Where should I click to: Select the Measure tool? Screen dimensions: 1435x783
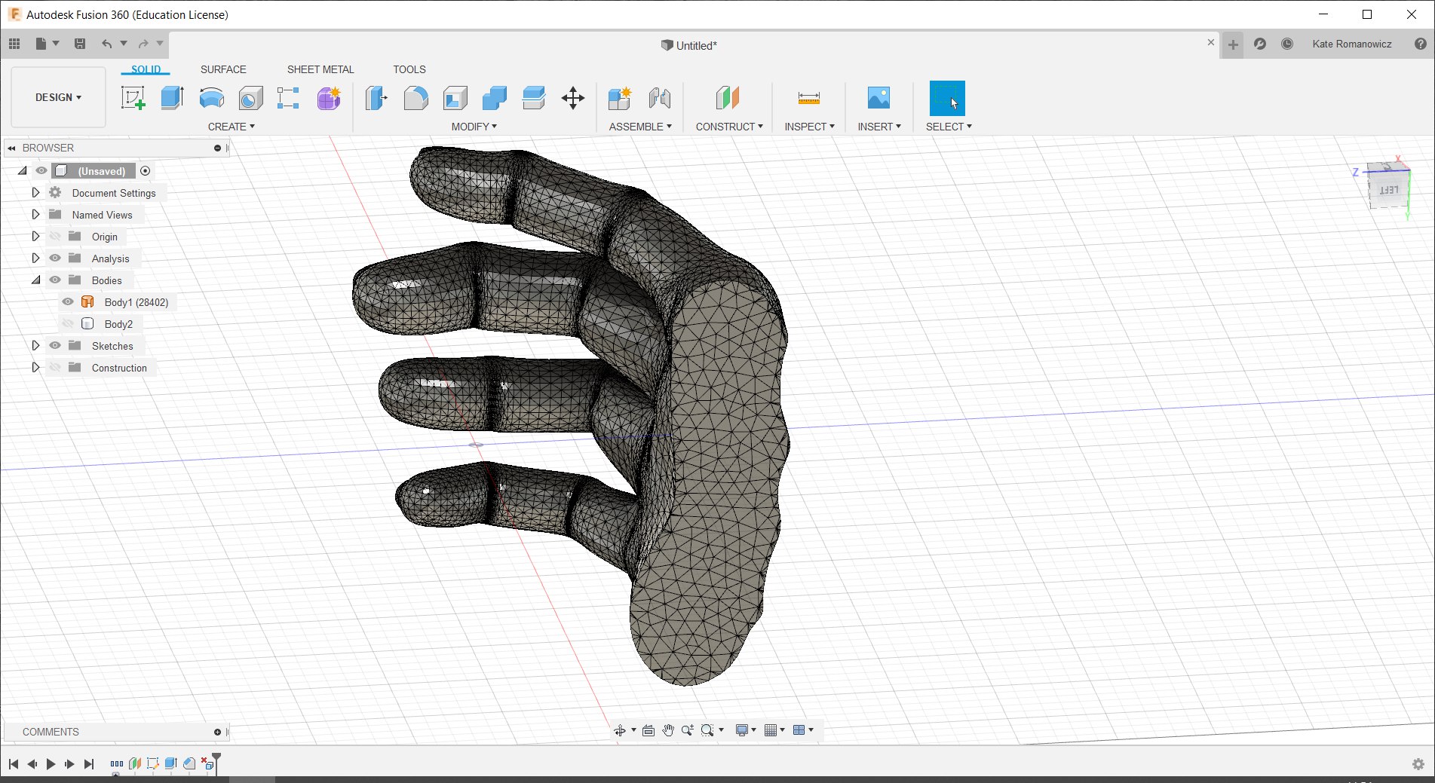click(x=808, y=98)
